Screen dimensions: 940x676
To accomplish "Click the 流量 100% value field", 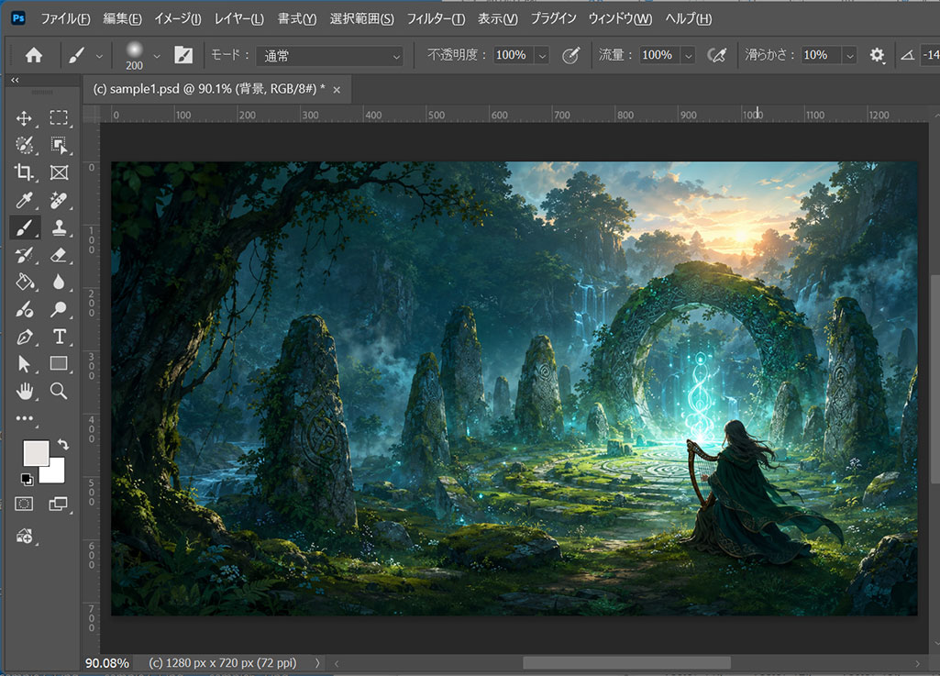I will tap(659, 55).
